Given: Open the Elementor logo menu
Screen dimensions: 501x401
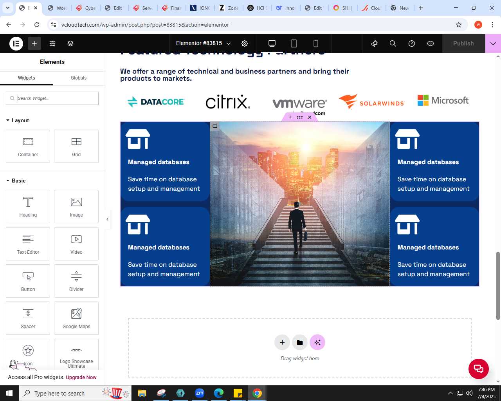Looking at the screenshot, I should pyautogui.click(x=16, y=43).
